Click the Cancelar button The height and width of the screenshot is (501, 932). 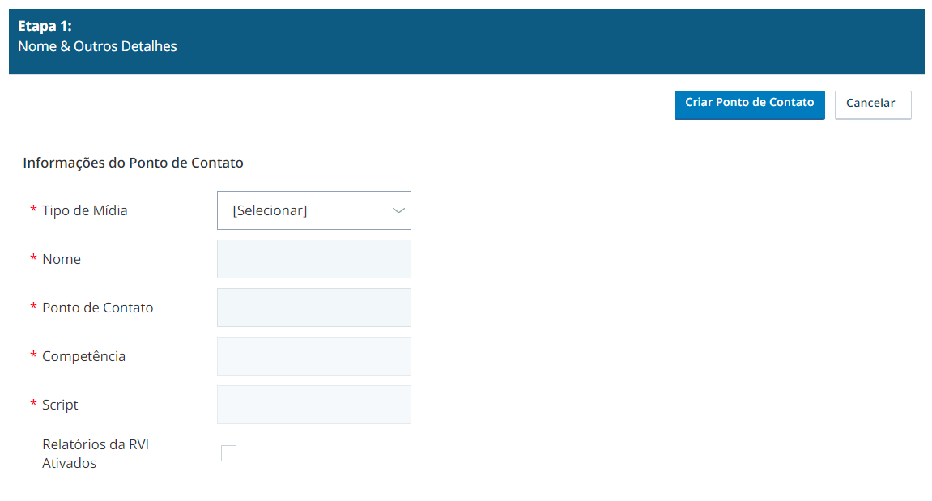coord(873,104)
